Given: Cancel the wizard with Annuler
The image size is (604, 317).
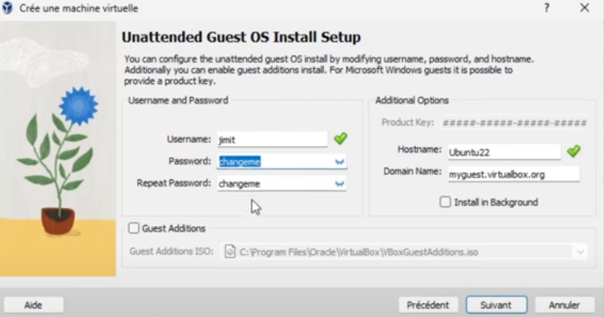Looking at the screenshot, I should point(564,305).
